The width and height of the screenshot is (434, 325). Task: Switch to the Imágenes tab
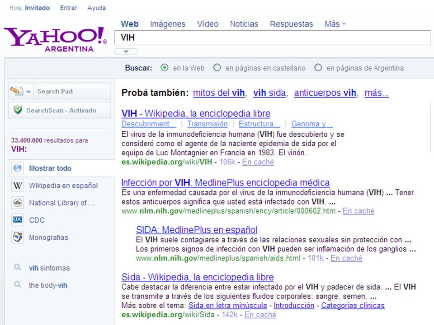tap(168, 24)
